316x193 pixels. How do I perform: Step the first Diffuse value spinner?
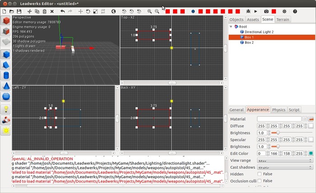[268, 126]
